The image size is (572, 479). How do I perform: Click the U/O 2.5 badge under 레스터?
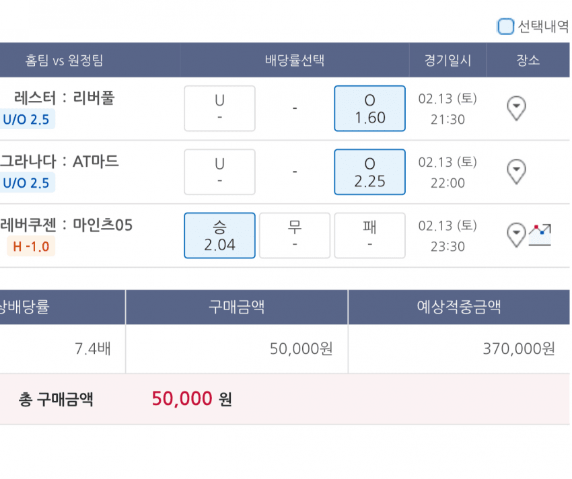(x=26, y=120)
